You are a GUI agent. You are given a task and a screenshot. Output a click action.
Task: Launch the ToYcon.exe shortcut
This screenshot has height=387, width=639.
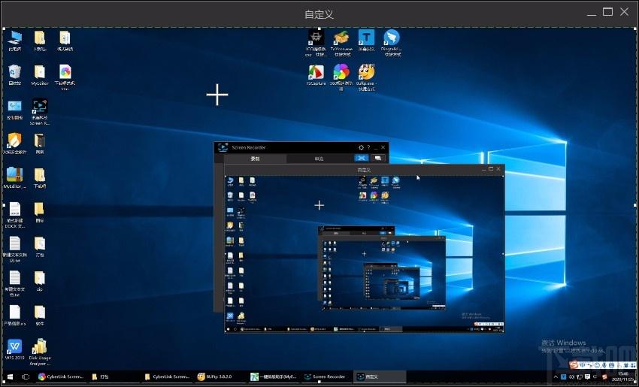pos(341,38)
